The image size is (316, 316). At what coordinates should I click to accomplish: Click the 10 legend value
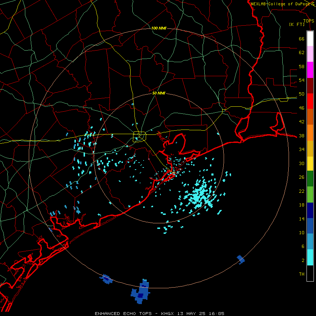click(302, 233)
